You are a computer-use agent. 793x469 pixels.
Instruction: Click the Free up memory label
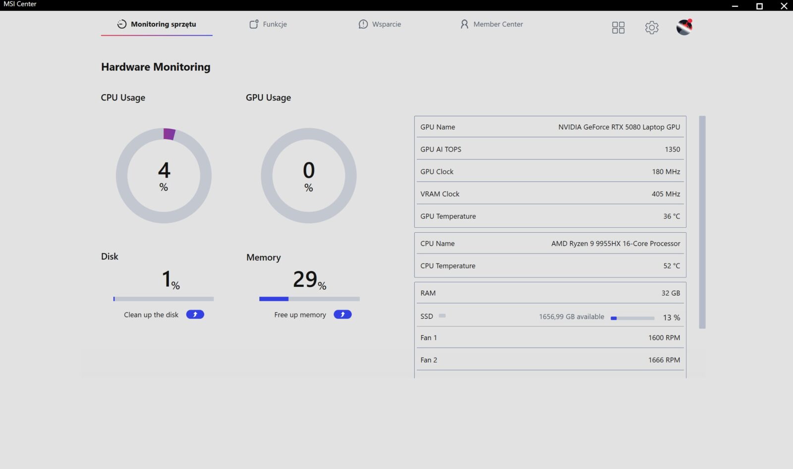pos(300,315)
